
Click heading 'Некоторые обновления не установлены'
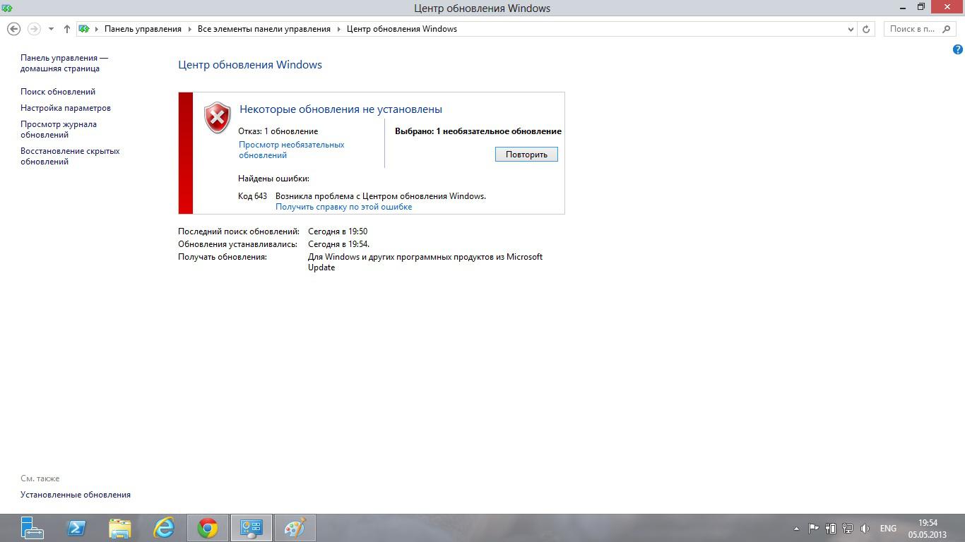pyautogui.click(x=341, y=109)
